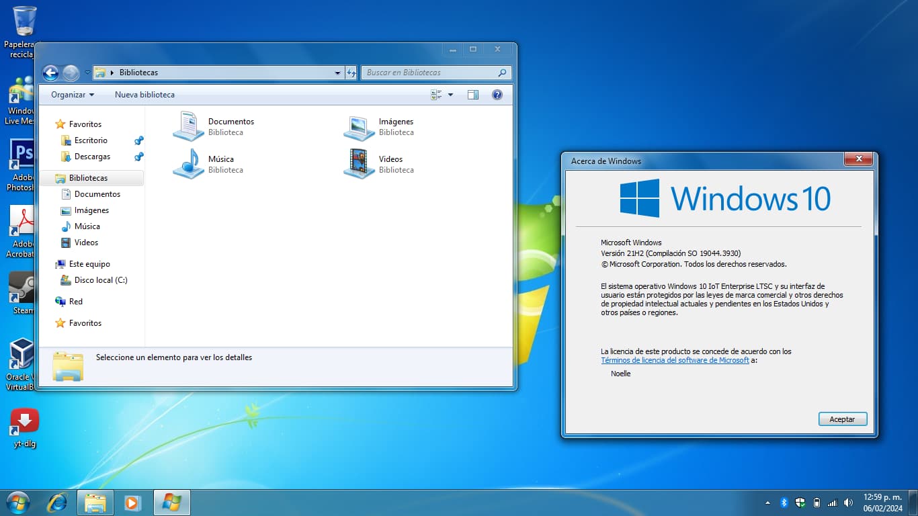Screen dimensions: 918x516
Task: Open the view options dropdown arrow
Action: pos(450,95)
